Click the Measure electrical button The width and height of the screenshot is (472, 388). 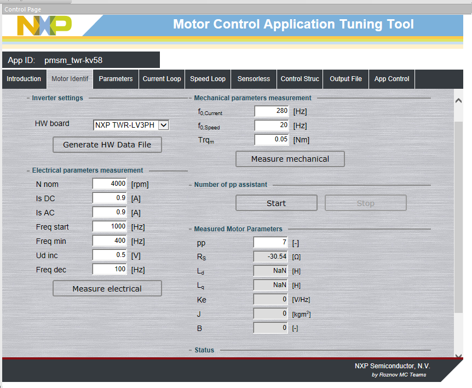click(x=107, y=289)
